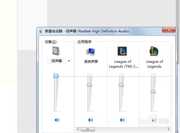Click the League of Legends (TM) C... slider handle
This screenshot has height=133, width=180.
click(121, 85)
